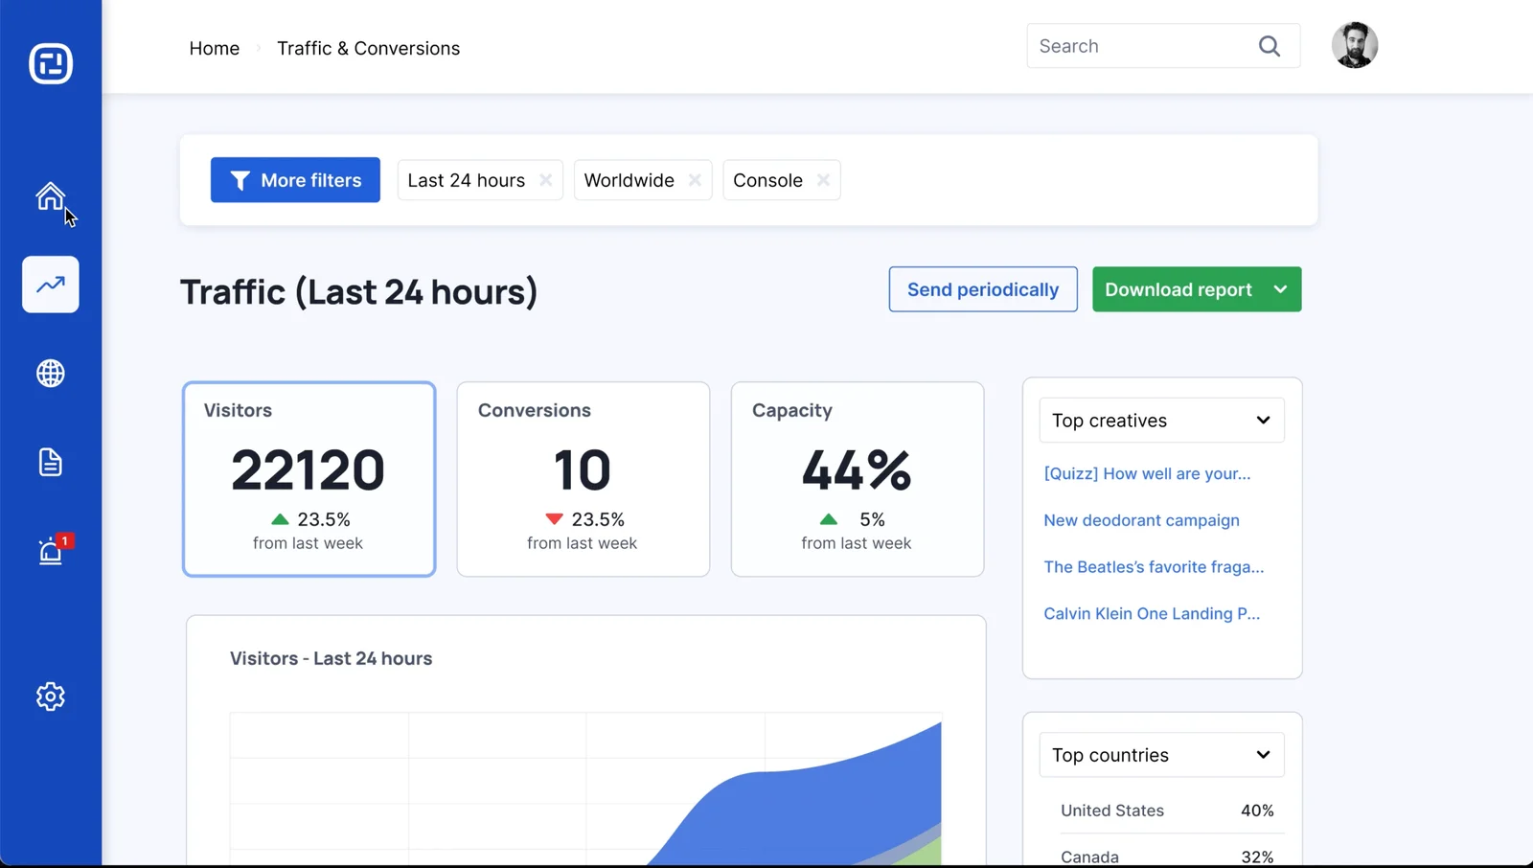The image size is (1533, 868).
Task: Click the magnifier search icon
Action: 1270,46
